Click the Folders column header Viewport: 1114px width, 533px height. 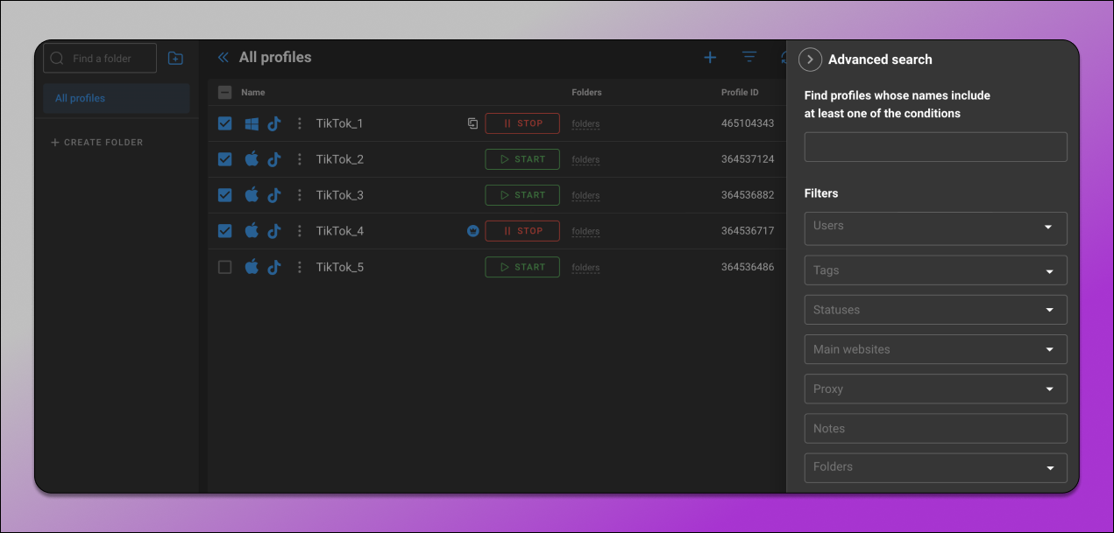click(x=586, y=92)
